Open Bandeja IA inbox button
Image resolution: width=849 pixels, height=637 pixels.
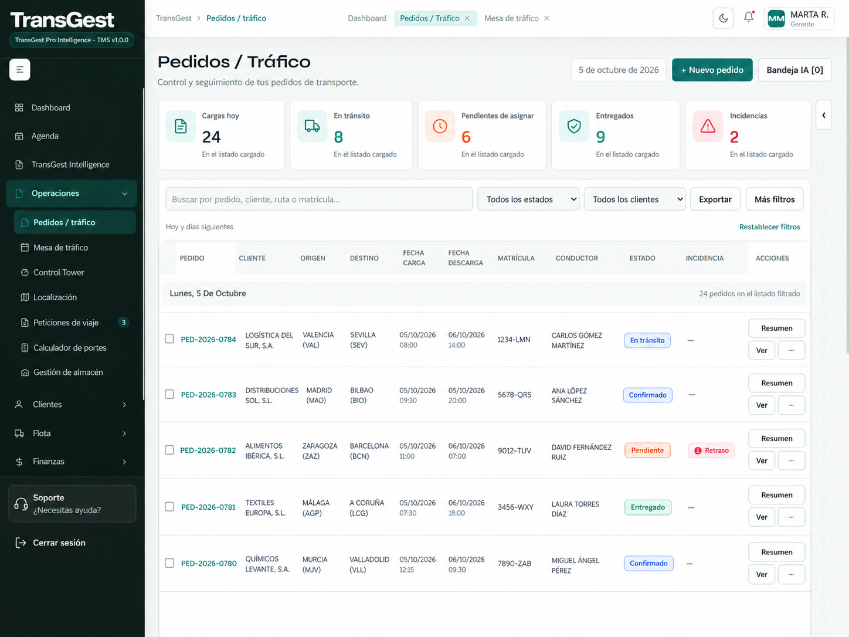[x=794, y=70]
